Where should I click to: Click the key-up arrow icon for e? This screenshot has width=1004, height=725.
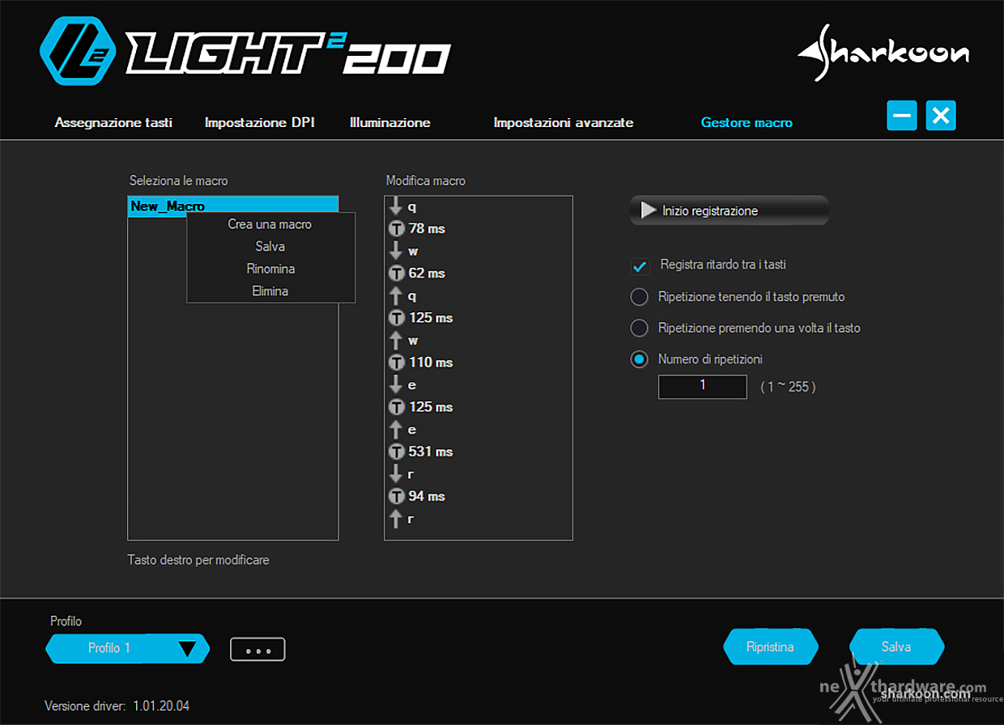coord(396,429)
